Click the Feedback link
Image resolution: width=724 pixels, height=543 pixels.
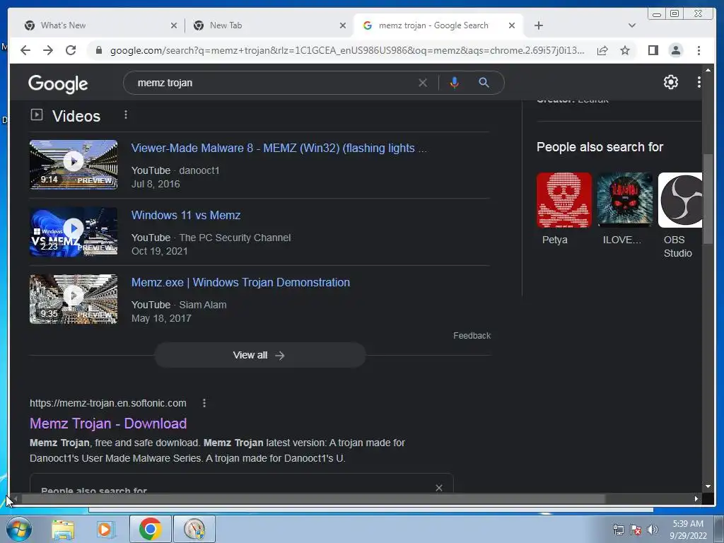click(472, 336)
